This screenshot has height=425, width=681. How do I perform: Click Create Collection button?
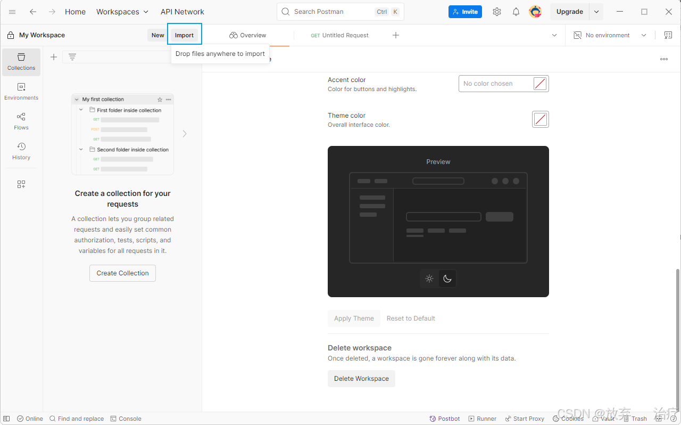click(122, 273)
